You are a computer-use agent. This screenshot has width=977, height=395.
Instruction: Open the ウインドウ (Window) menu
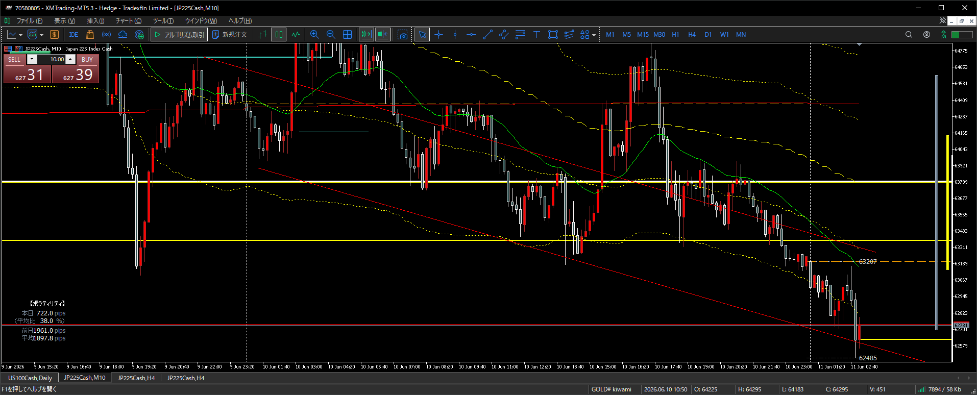tap(201, 21)
